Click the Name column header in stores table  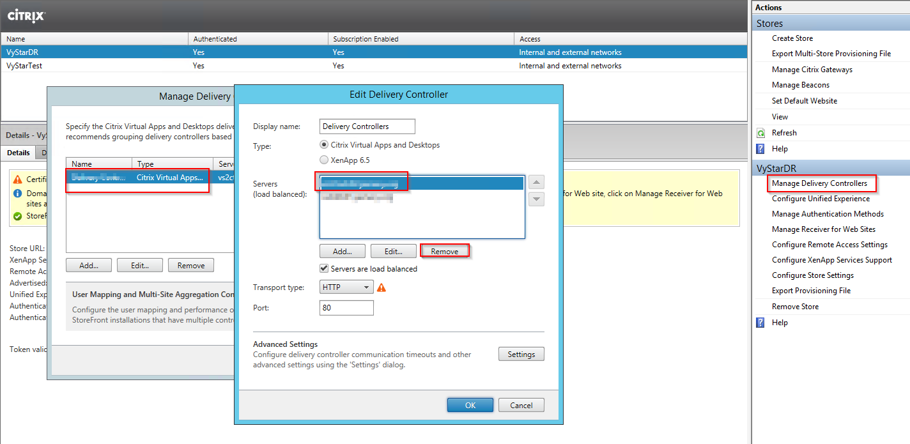click(95, 39)
